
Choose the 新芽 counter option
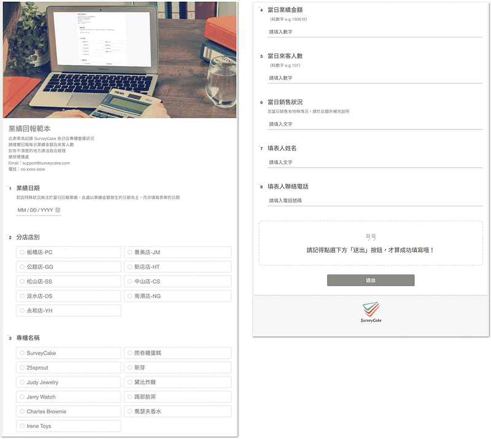pyautogui.click(x=177, y=368)
